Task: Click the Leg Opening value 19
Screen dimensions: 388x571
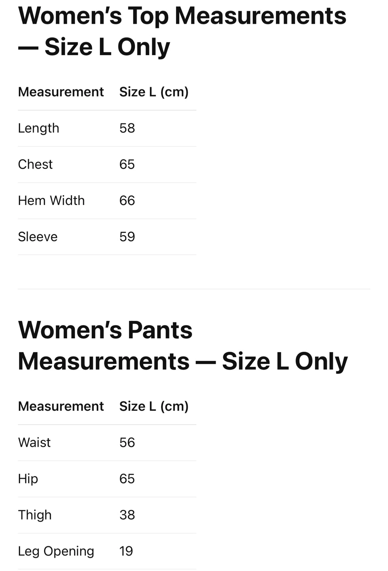Action: (x=126, y=551)
